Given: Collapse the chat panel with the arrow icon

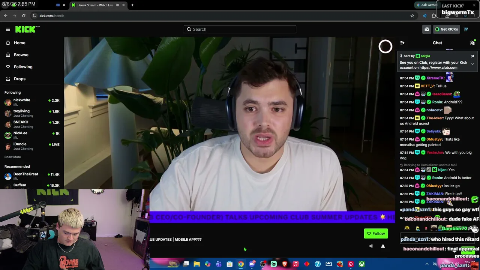Looking at the screenshot, I should click(x=402, y=43).
